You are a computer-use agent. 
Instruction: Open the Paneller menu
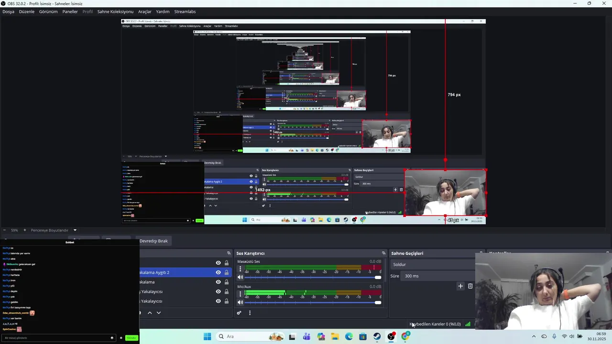(x=70, y=11)
